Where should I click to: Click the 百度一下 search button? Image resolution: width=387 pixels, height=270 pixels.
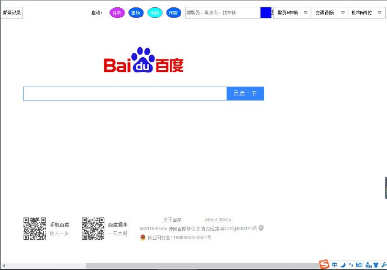tap(245, 93)
